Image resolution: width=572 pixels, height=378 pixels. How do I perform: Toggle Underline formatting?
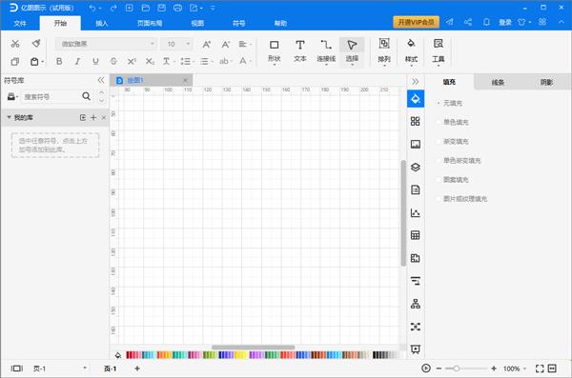(x=95, y=61)
